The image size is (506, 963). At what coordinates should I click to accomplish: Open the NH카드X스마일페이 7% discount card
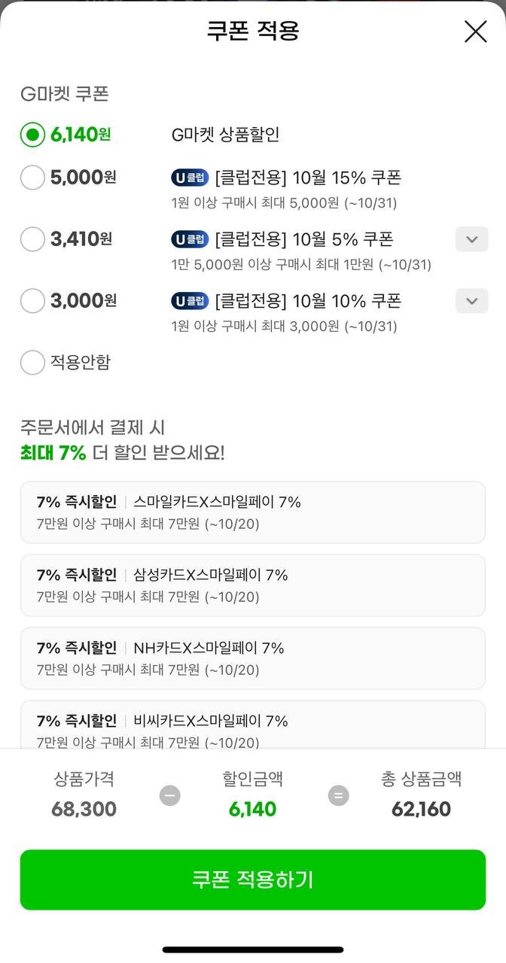coord(253,658)
